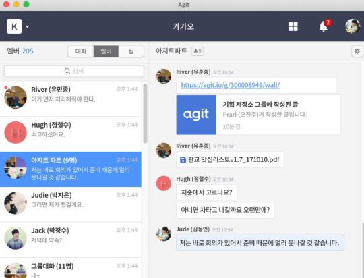Screen dimensions: 364x278
Task: Select message 아니면 차타고 나갈까요 오랜만에?
Action: (x=225, y=210)
